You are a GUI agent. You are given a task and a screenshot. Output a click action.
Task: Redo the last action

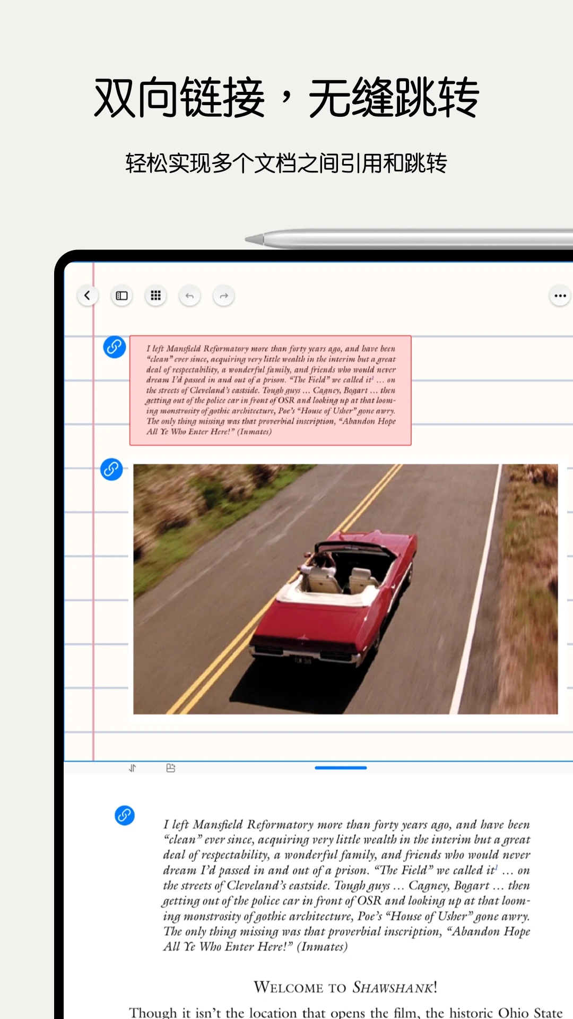[223, 296]
